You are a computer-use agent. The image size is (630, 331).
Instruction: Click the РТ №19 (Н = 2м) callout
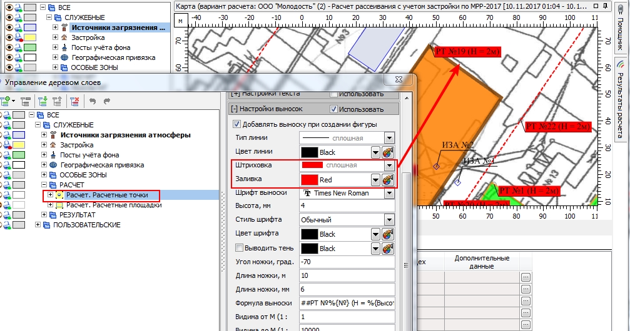(x=468, y=52)
